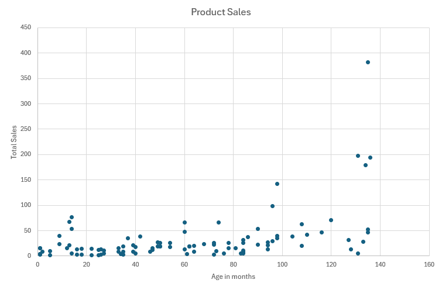Click the 100 label on horizontal axis
Image resolution: width=442 pixels, height=290 pixels.
tap(282, 265)
